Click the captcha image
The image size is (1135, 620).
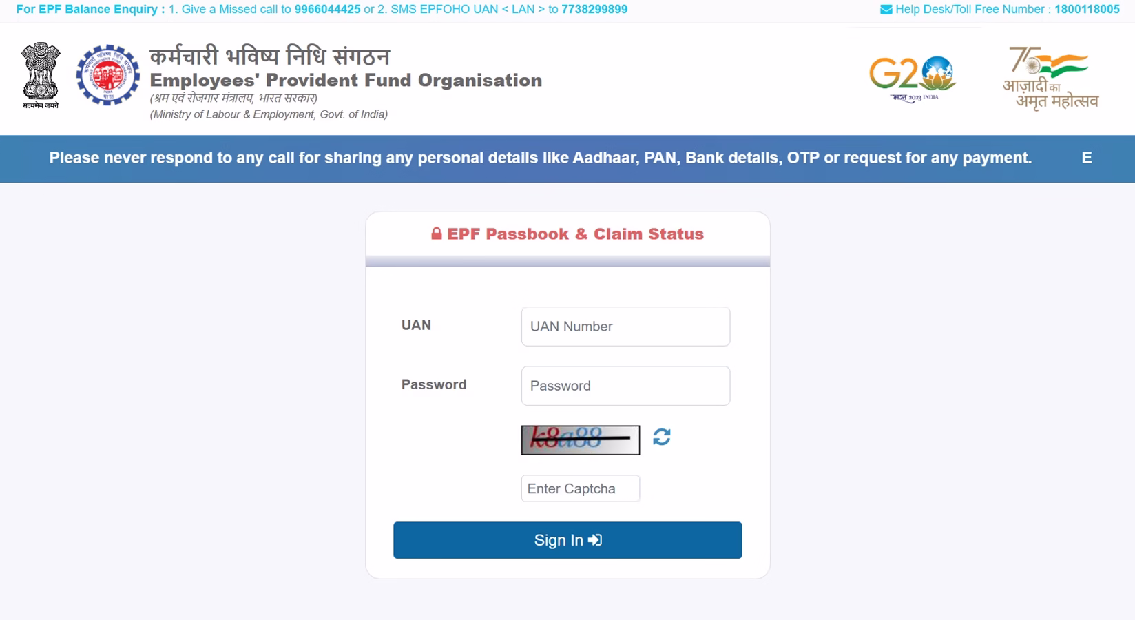click(x=579, y=440)
